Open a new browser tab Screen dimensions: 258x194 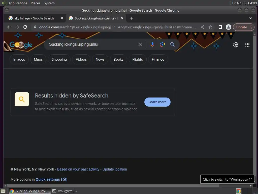[x=132, y=18]
